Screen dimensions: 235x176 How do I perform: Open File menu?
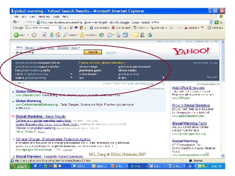click(x=16, y=17)
